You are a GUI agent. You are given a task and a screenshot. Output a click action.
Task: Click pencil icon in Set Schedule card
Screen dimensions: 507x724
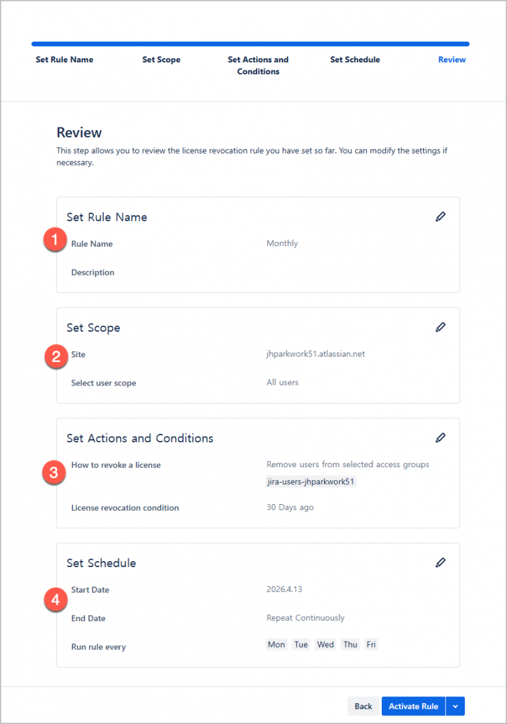(440, 562)
